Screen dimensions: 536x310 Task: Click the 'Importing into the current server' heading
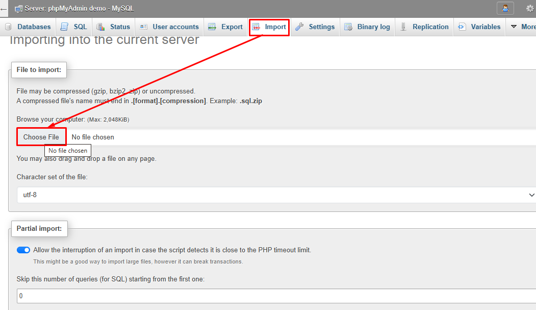coord(104,40)
